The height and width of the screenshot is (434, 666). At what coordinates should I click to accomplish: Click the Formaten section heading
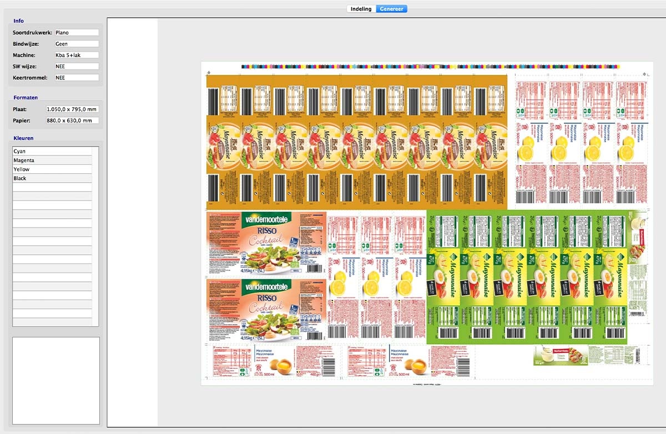pos(26,98)
